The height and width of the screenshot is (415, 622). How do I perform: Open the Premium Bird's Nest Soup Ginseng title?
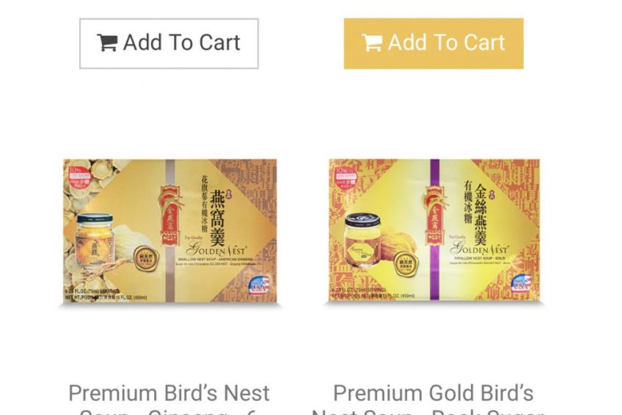(x=169, y=398)
